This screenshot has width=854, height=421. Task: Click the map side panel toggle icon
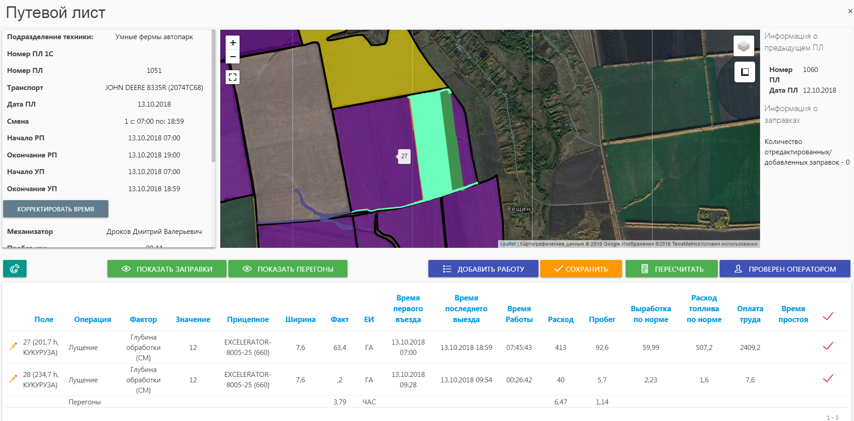[745, 72]
